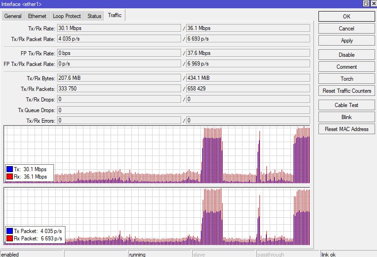The image size is (377, 257).
Task: Select the Rx Errors field
Action: (248, 120)
